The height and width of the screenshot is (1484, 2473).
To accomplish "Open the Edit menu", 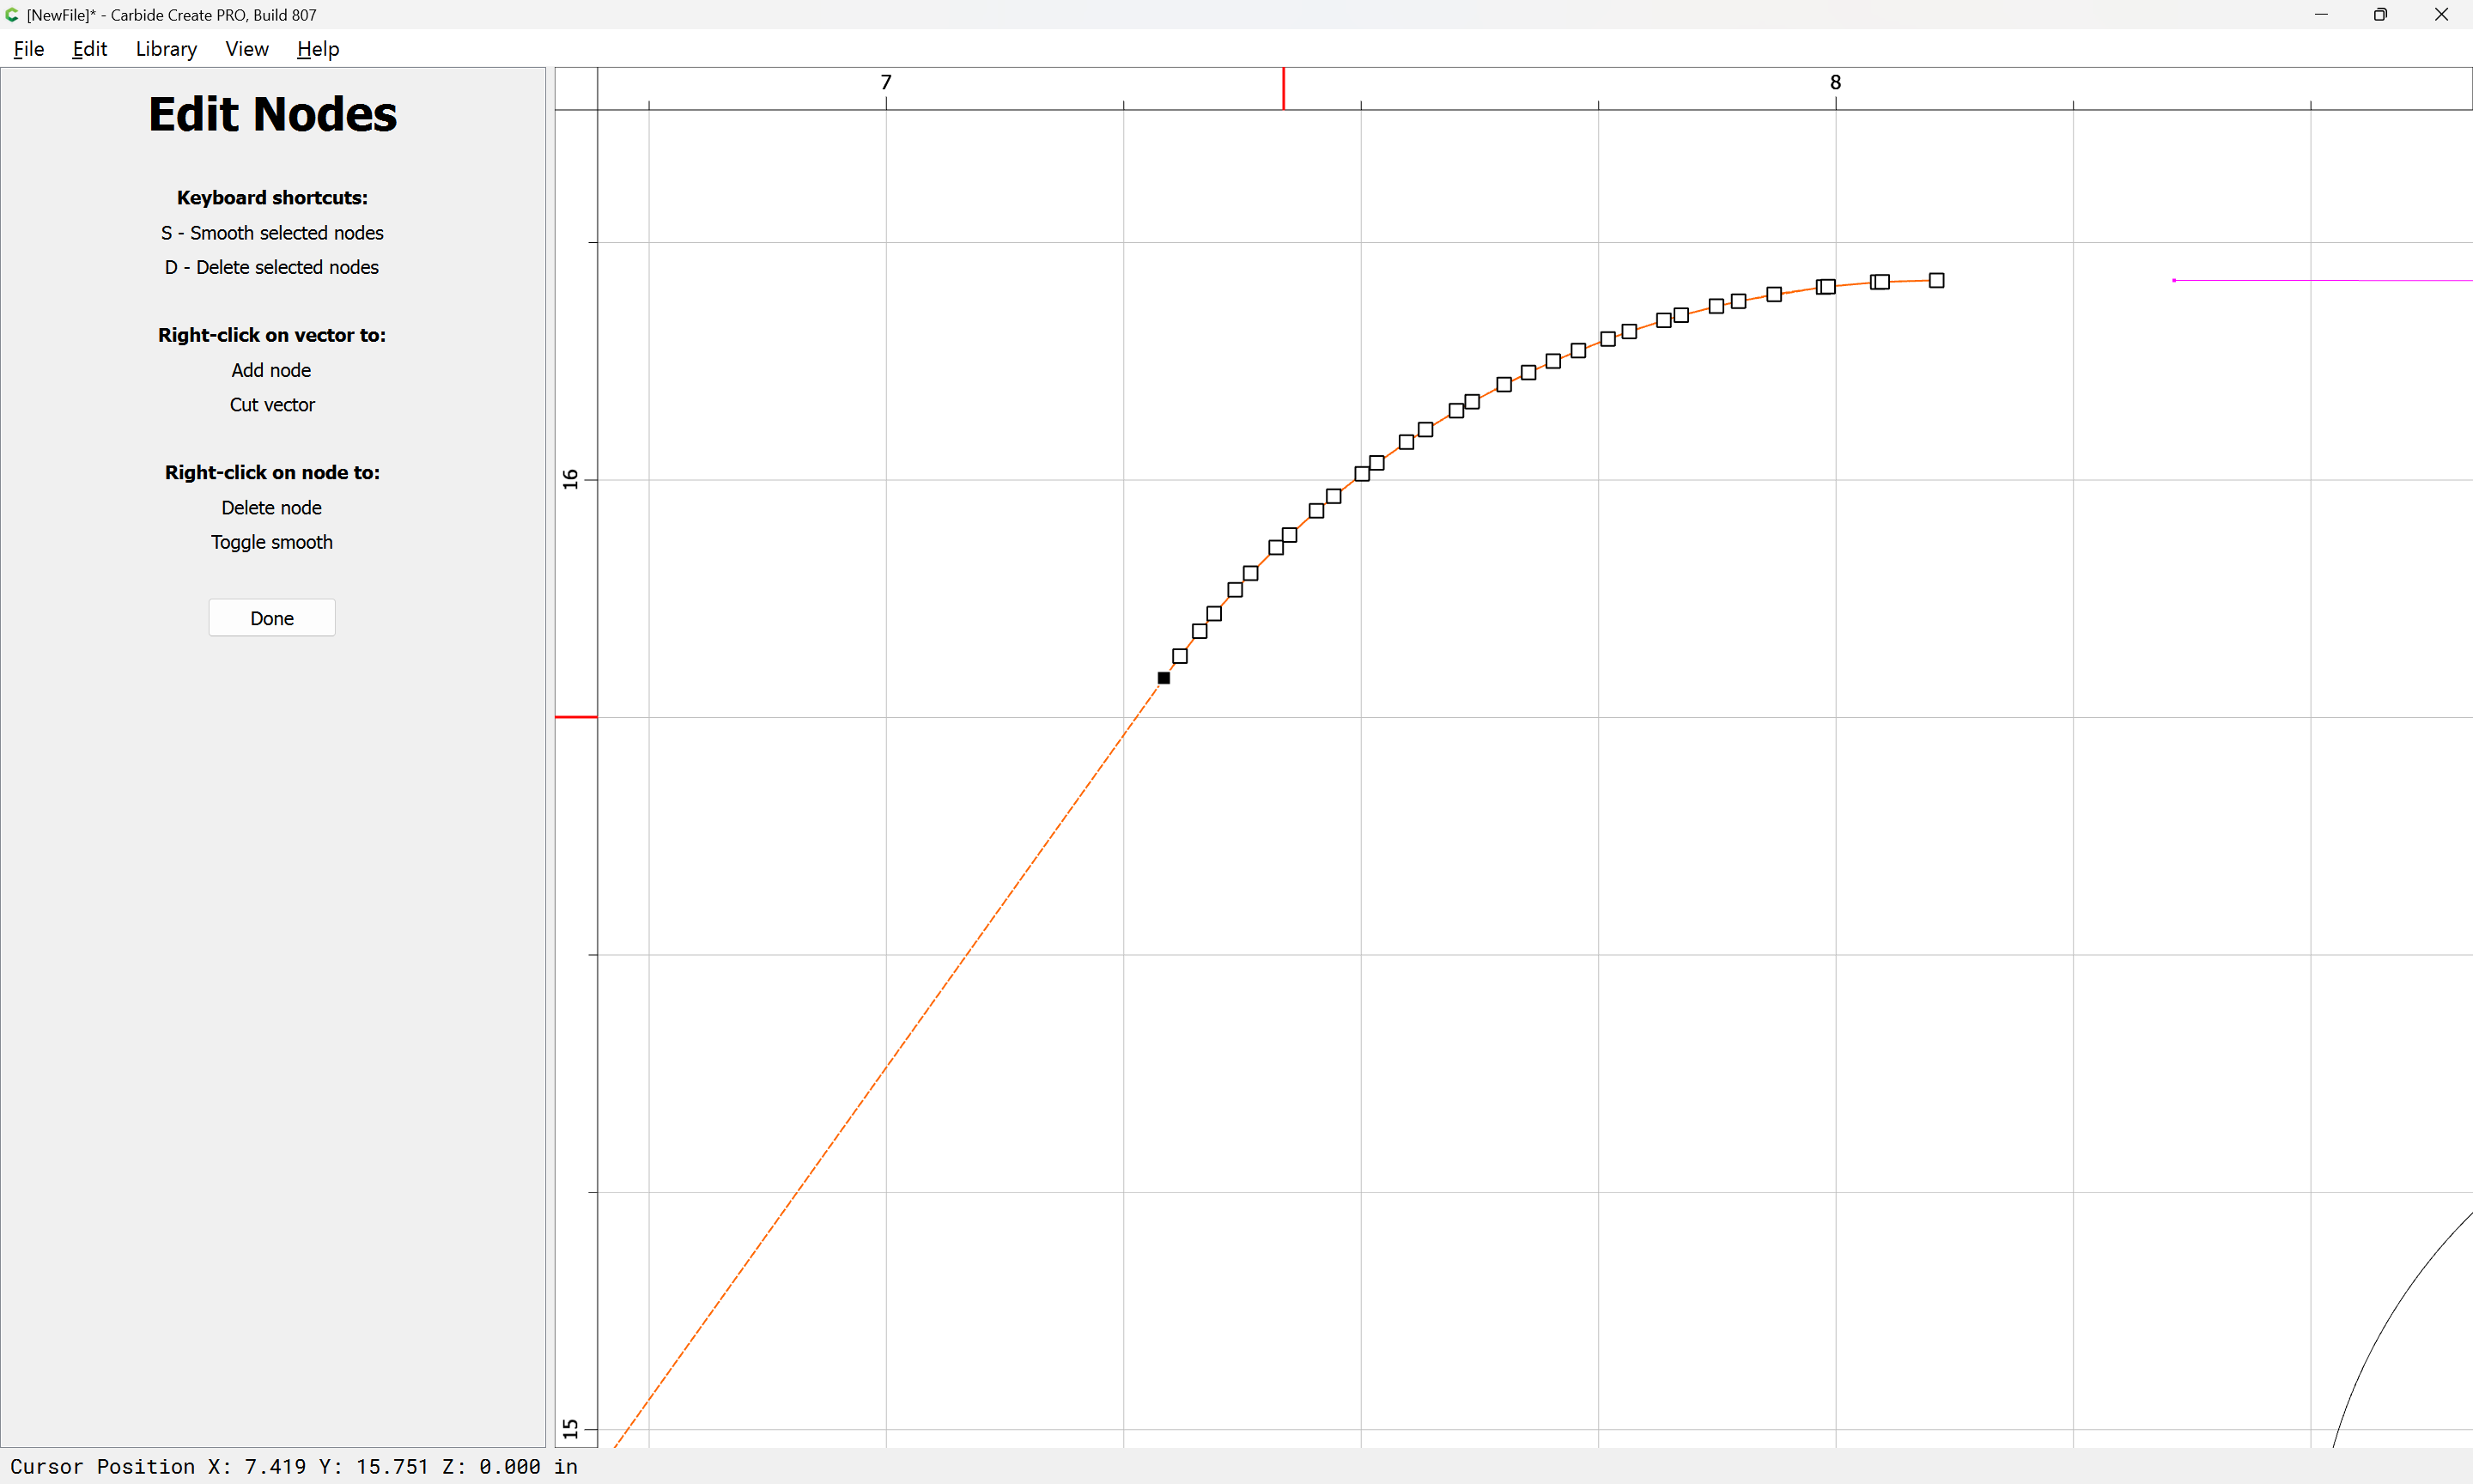I will tap(89, 49).
